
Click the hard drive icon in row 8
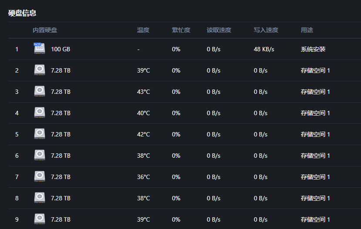pyautogui.click(x=40, y=198)
